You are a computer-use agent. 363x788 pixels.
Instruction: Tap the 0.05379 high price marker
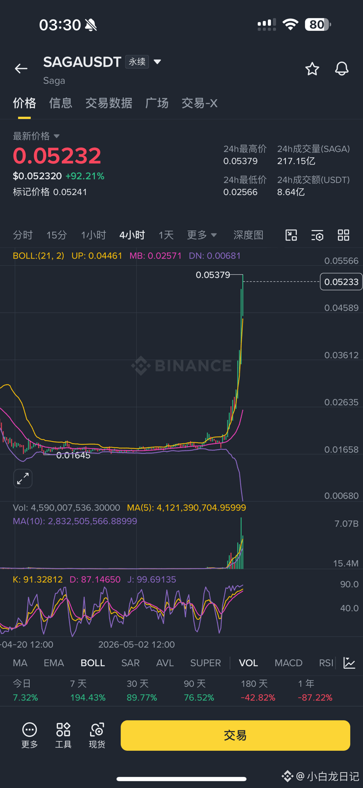213,275
